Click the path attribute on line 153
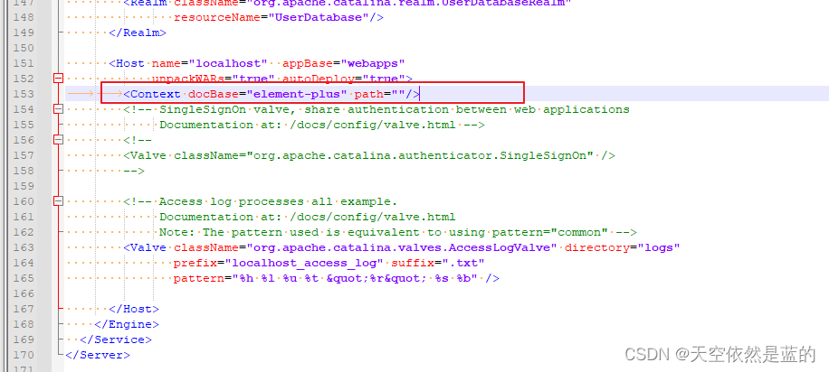Image resolution: width=829 pixels, height=372 pixels. click(368, 94)
